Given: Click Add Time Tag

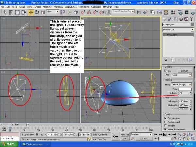Looking at the screenshot, I should pos(100,139).
